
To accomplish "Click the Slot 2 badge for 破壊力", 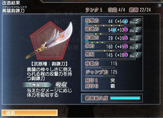I will [x=134, y=30].
